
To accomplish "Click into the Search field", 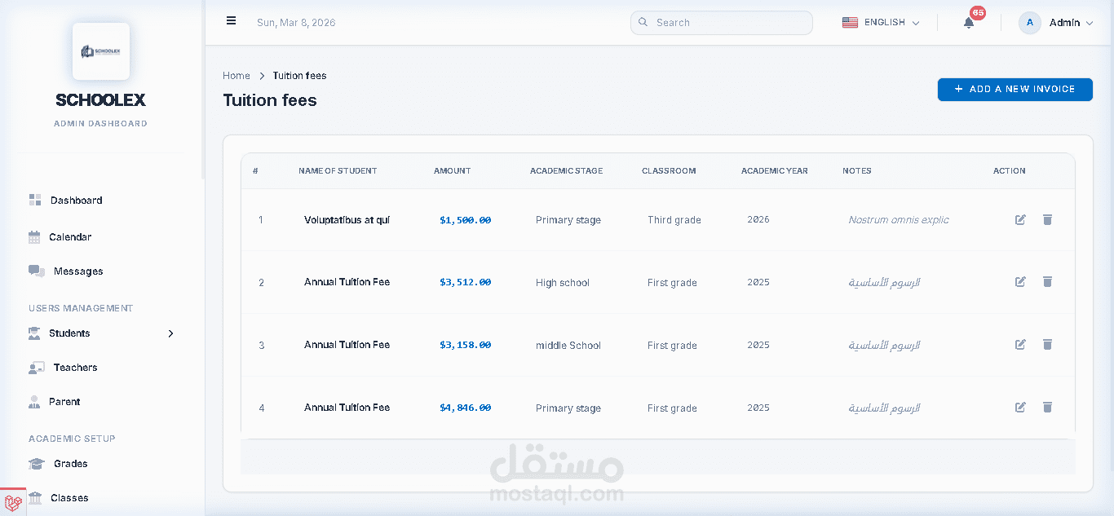I will 721,23.
